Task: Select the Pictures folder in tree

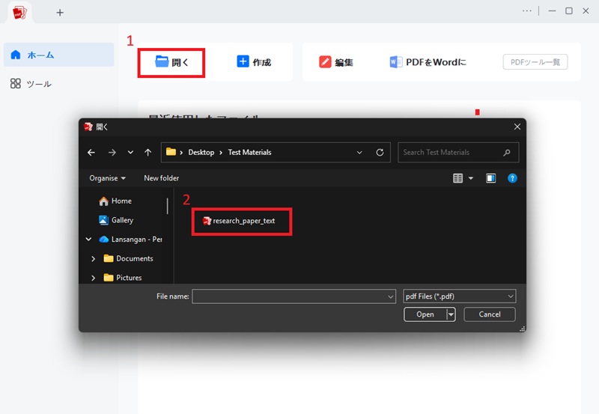Action: pos(123,278)
